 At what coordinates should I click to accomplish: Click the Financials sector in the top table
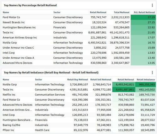(x=60, y=27)
